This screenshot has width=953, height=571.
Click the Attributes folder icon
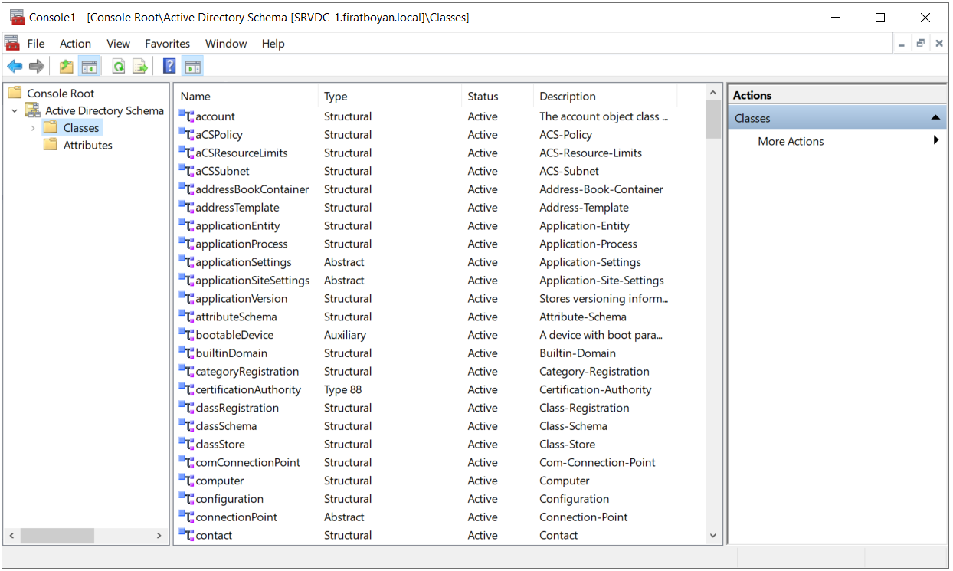pos(51,145)
